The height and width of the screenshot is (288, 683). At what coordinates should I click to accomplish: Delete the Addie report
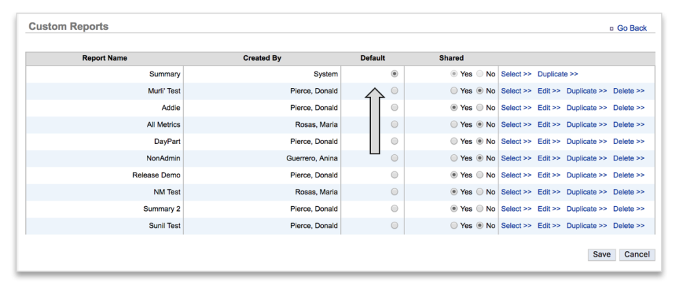[628, 108]
